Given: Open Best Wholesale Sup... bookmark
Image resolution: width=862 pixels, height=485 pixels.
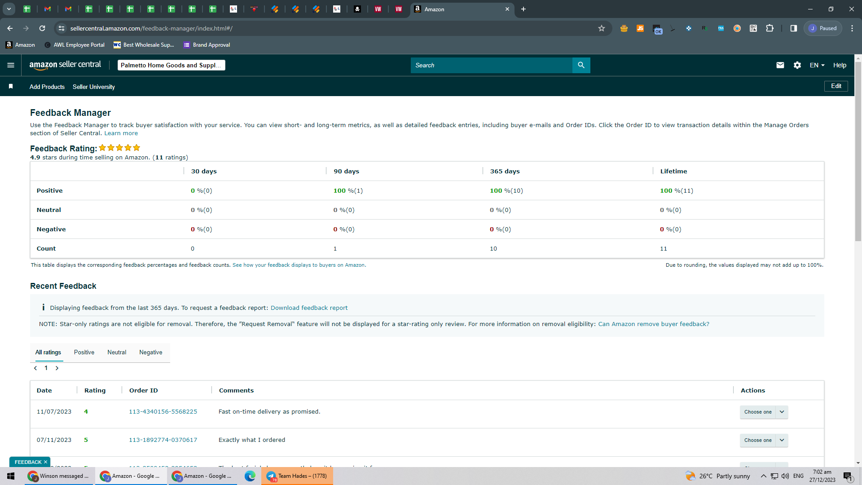Looking at the screenshot, I should 144,45.
